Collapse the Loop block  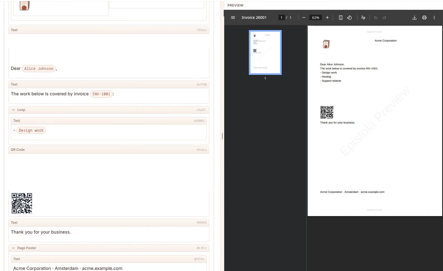tap(13, 110)
